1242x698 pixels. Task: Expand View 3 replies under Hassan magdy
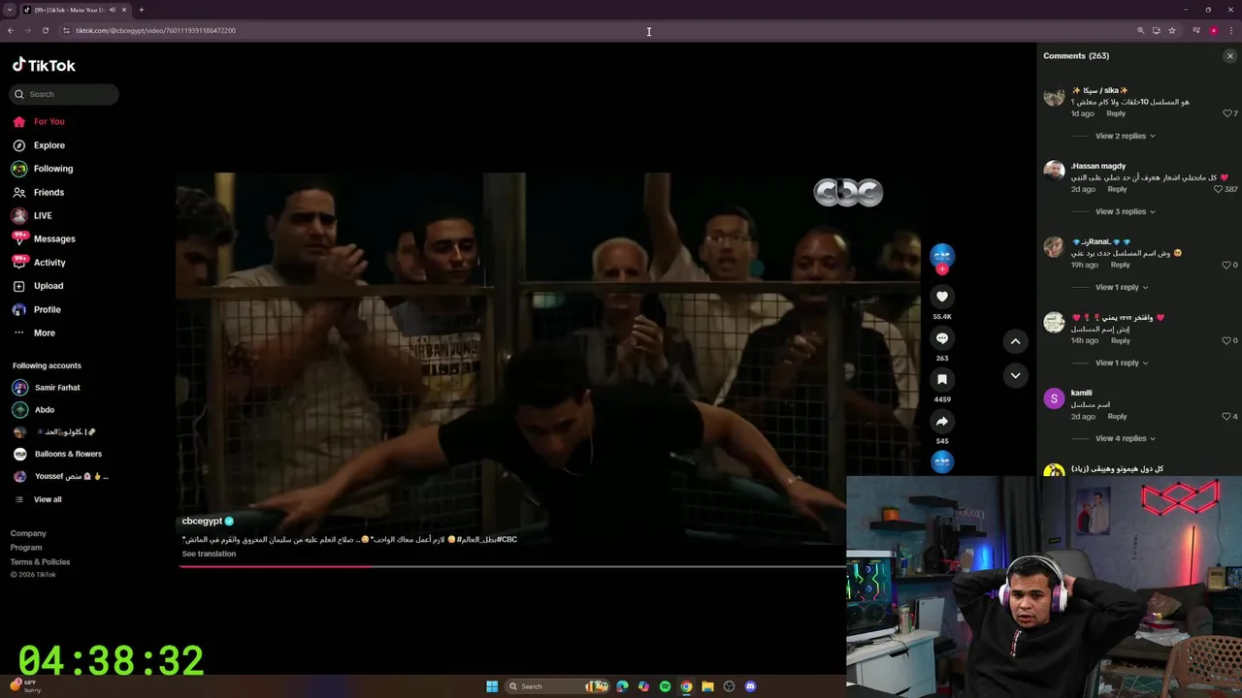1125,211
